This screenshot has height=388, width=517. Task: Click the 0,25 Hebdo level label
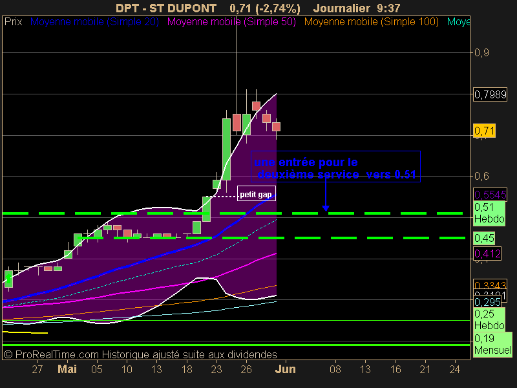point(489,319)
